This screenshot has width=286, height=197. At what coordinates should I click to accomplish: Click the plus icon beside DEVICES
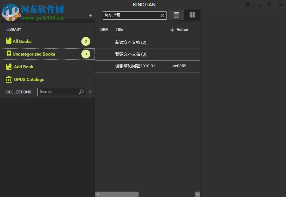91,15
